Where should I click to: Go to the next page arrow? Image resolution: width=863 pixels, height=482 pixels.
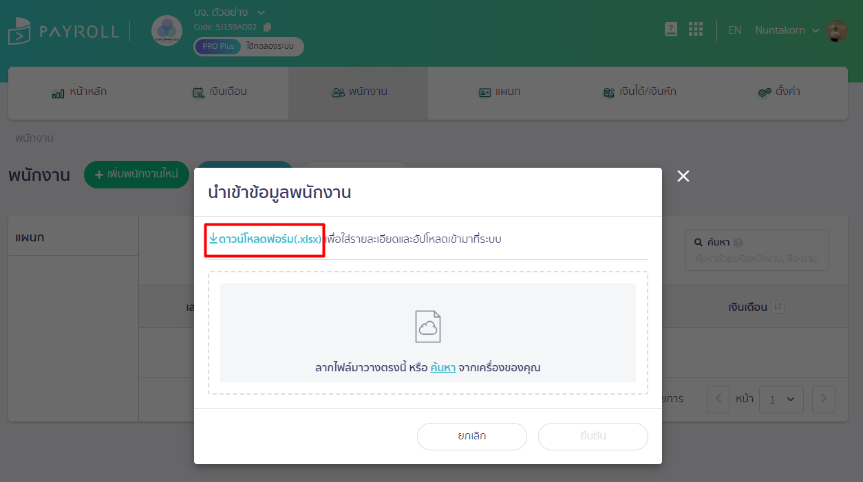[x=824, y=399]
